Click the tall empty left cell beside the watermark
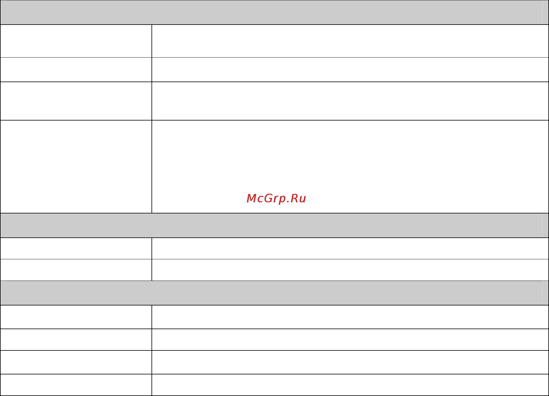Image resolution: width=549 pixels, height=396 pixels. [76, 167]
